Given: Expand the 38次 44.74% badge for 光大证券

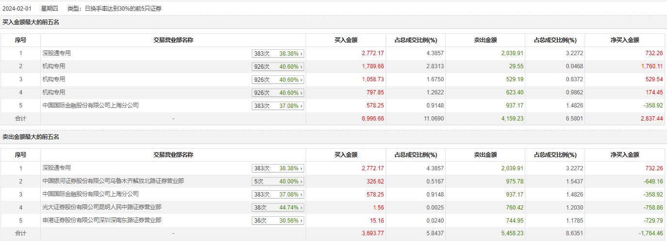Looking at the screenshot, I should [302, 208].
